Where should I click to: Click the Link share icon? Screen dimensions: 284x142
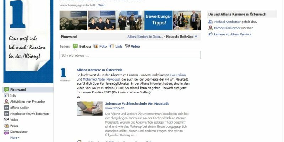112,46
